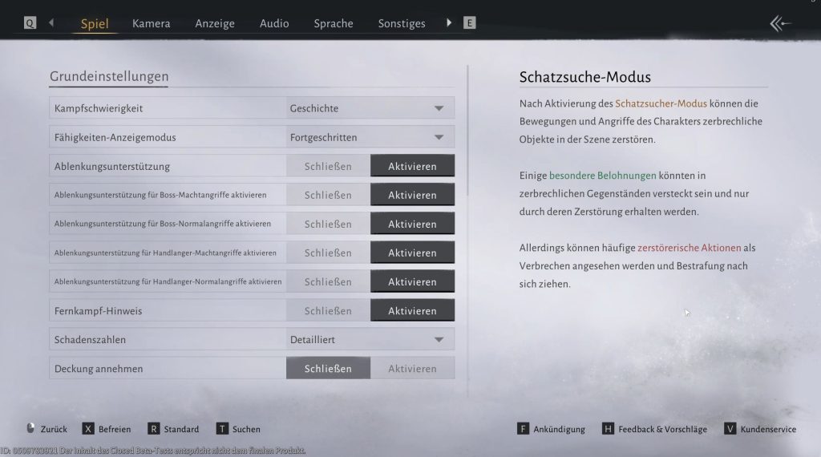Viewport: 821px width, 457px height.
Task: Click the X key icon for Befreien
Action: coord(88,429)
